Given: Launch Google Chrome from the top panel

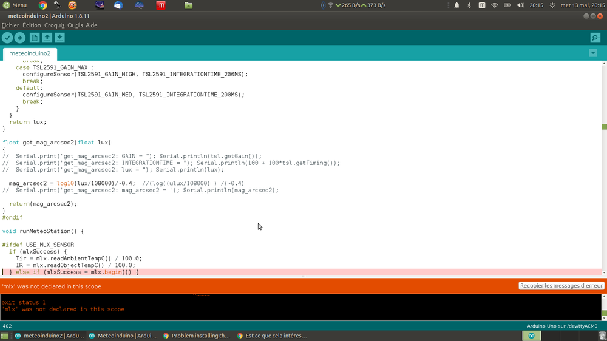Looking at the screenshot, I should 43,5.
